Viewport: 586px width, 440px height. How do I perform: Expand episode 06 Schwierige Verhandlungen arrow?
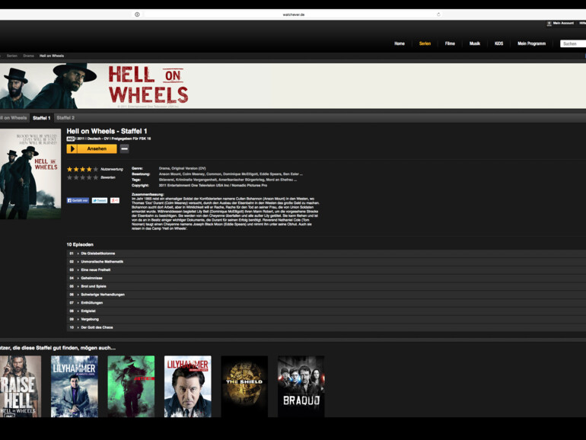click(x=78, y=295)
